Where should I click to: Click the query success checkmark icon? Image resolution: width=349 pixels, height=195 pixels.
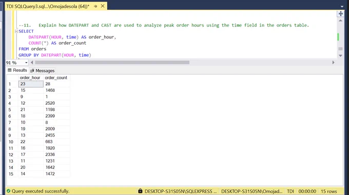coord(8,191)
